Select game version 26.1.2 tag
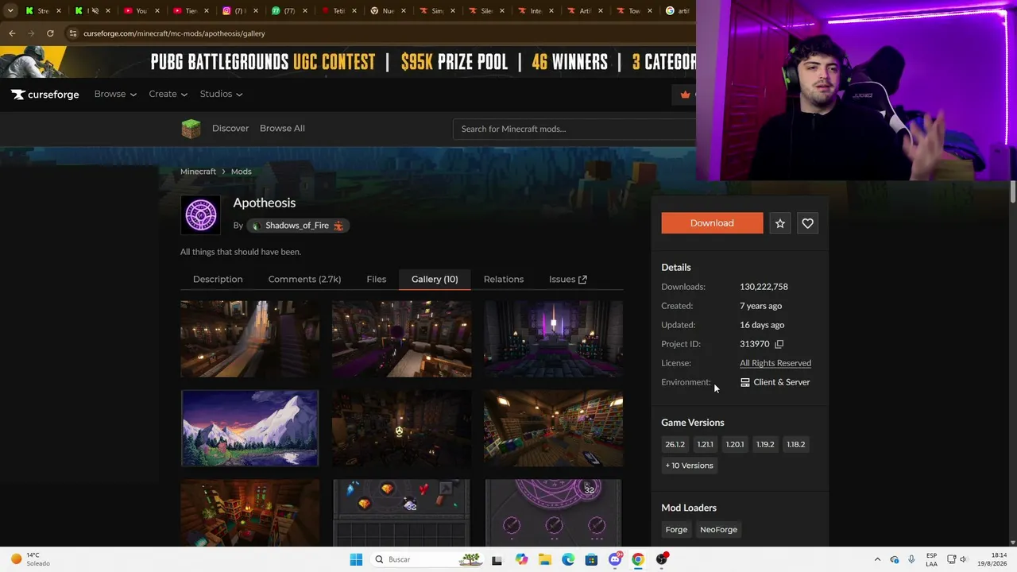This screenshot has height=572, width=1017. click(x=675, y=445)
